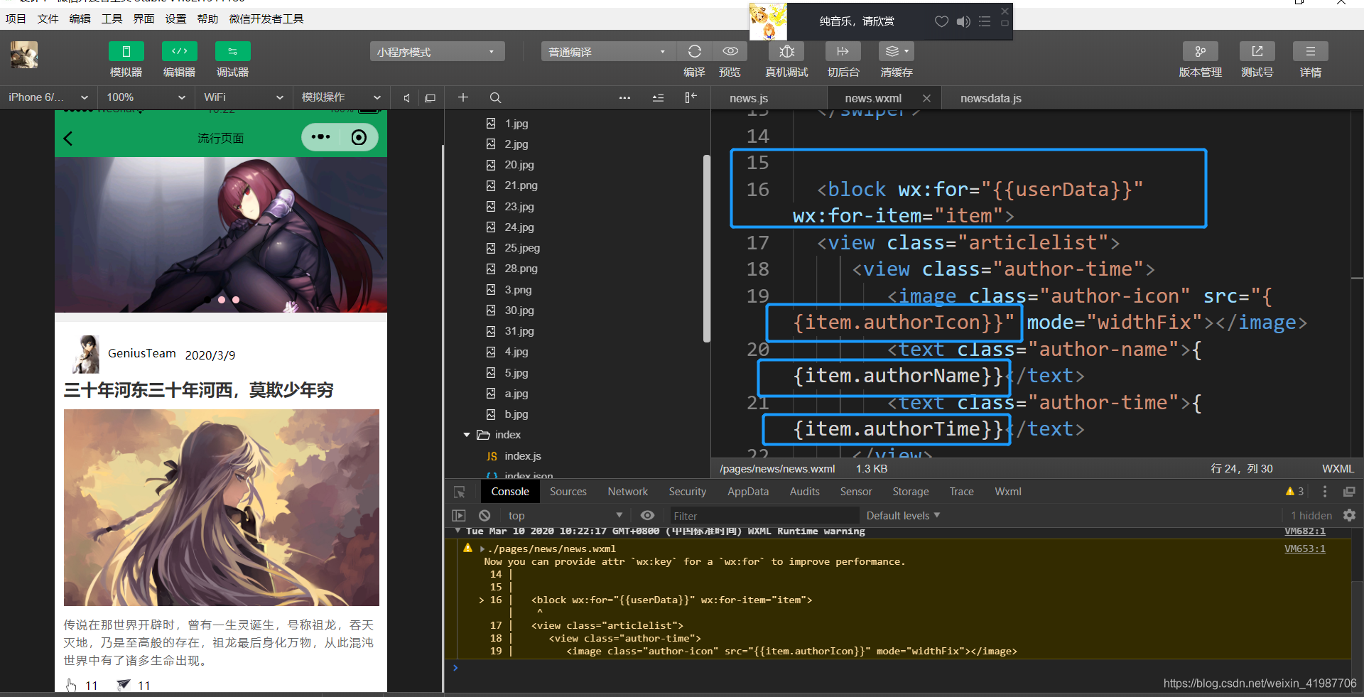Screen dimensions: 1364x697
Task: Select the iPhone 6 device dropdown
Action: (x=48, y=97)
